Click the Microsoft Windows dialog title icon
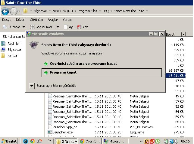194x144 pixels. (29, 34)
